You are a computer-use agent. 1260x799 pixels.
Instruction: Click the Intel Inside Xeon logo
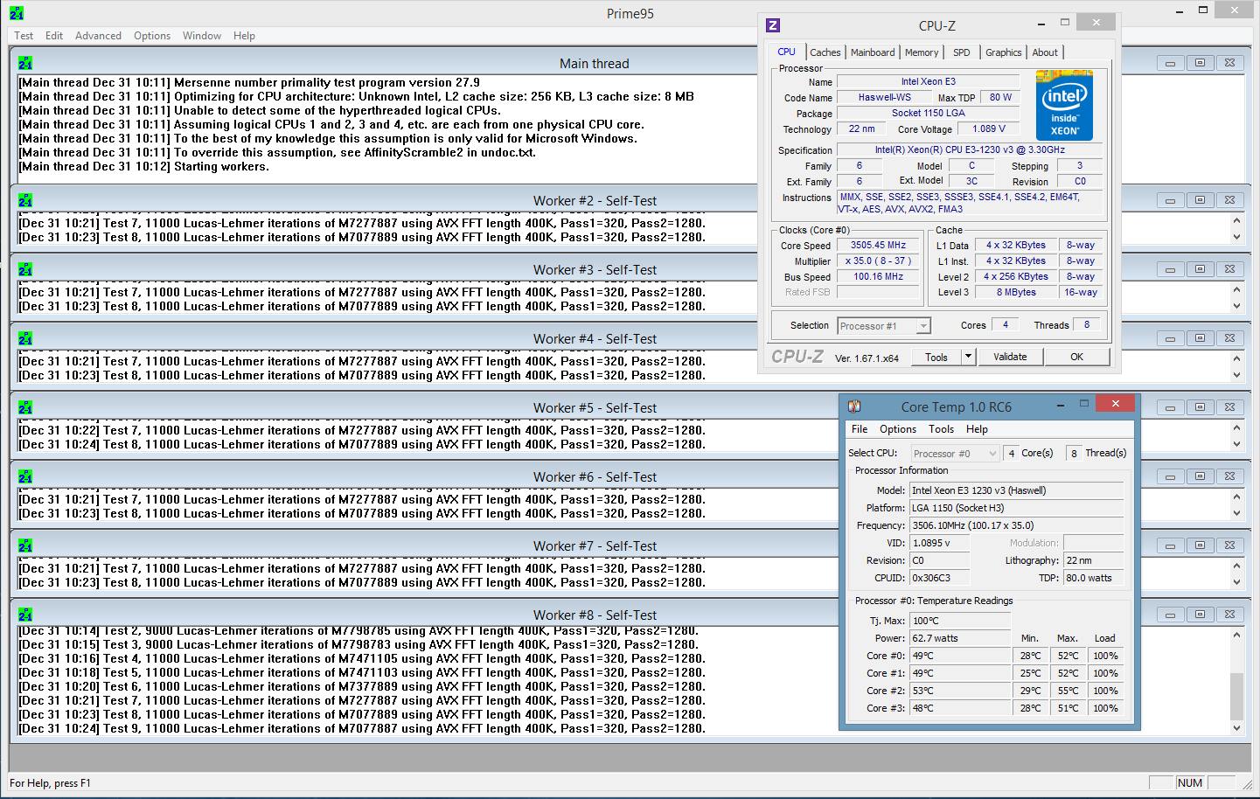tap(1064, 105)
